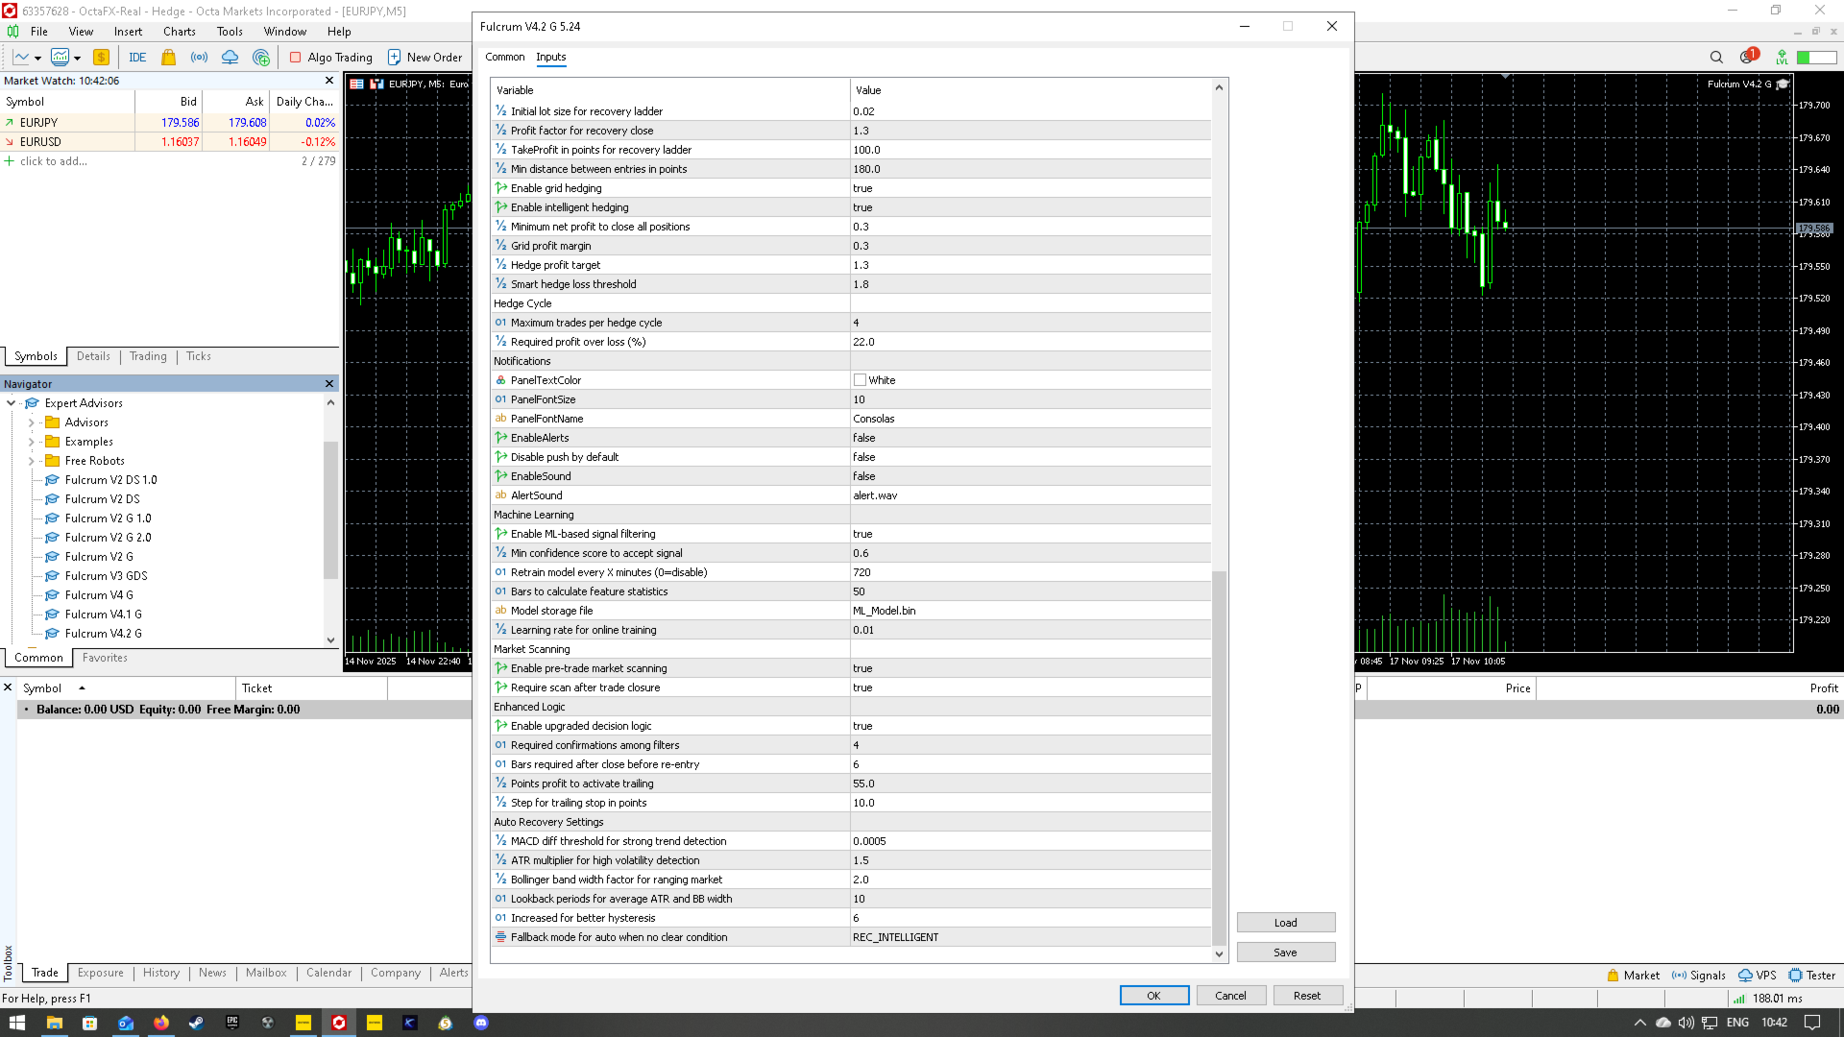The width and height of the screenshot is (1844, 1037).
Task: Open the Market shopping bag icon
Action: 169,58
